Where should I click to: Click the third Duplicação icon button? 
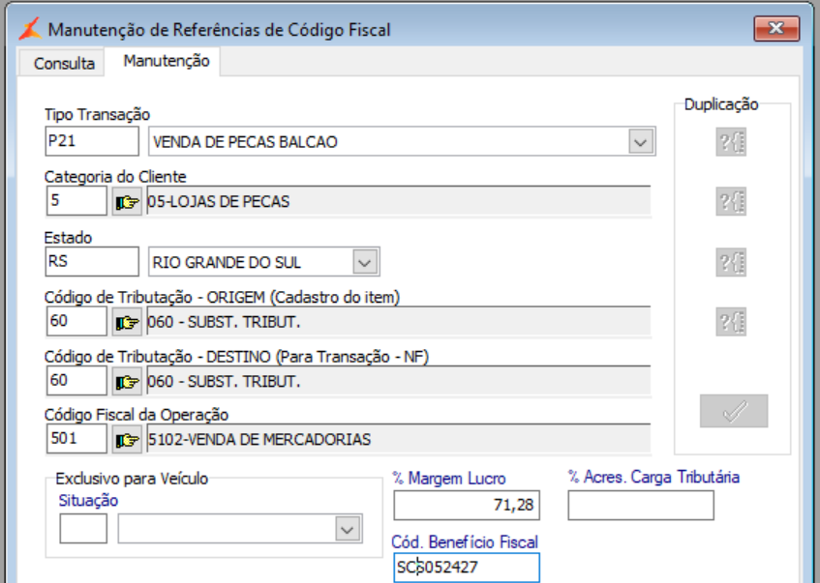[731, 262]
